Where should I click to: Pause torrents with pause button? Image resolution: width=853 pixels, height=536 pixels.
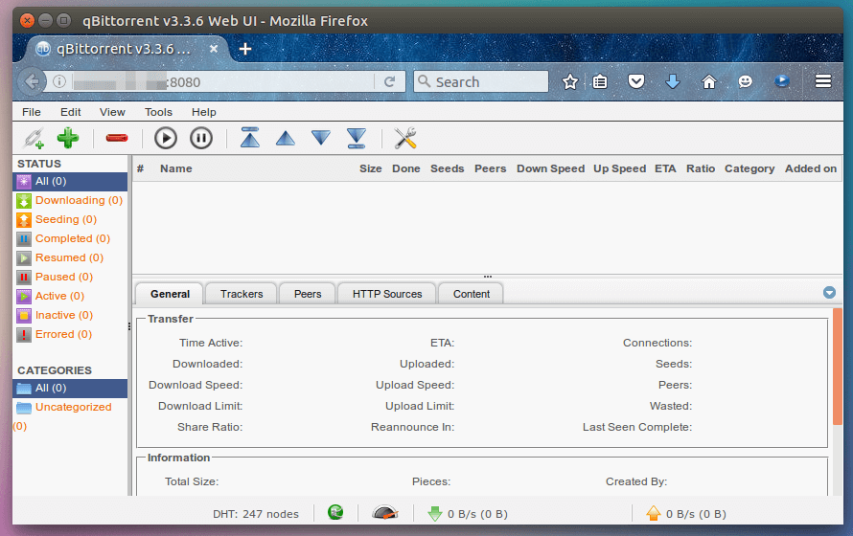coord(201,138)
